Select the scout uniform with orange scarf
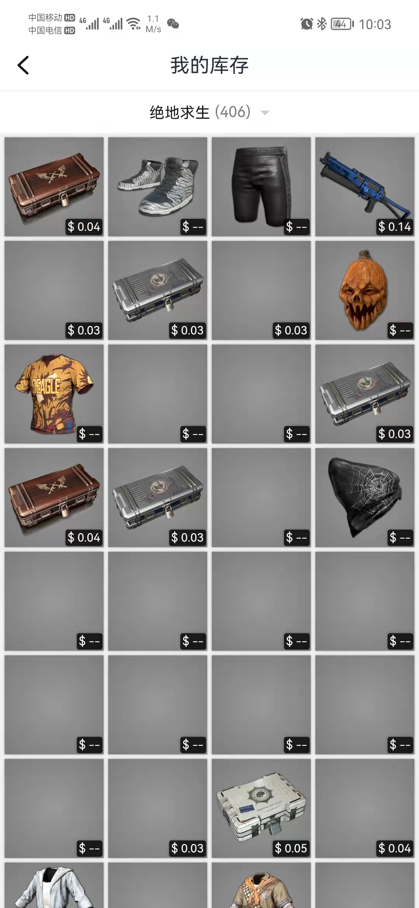Viewport: 419px width, 908px height. tap(261, 885)
